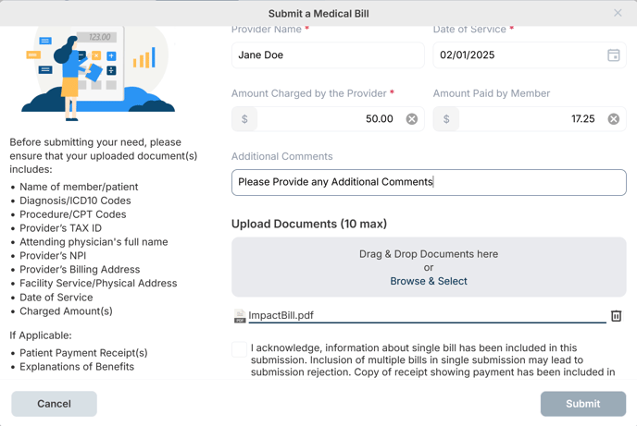Click the Provider's TAX ID list item
Viewport: 637px width, 426px height.
(x=60, y=228)
